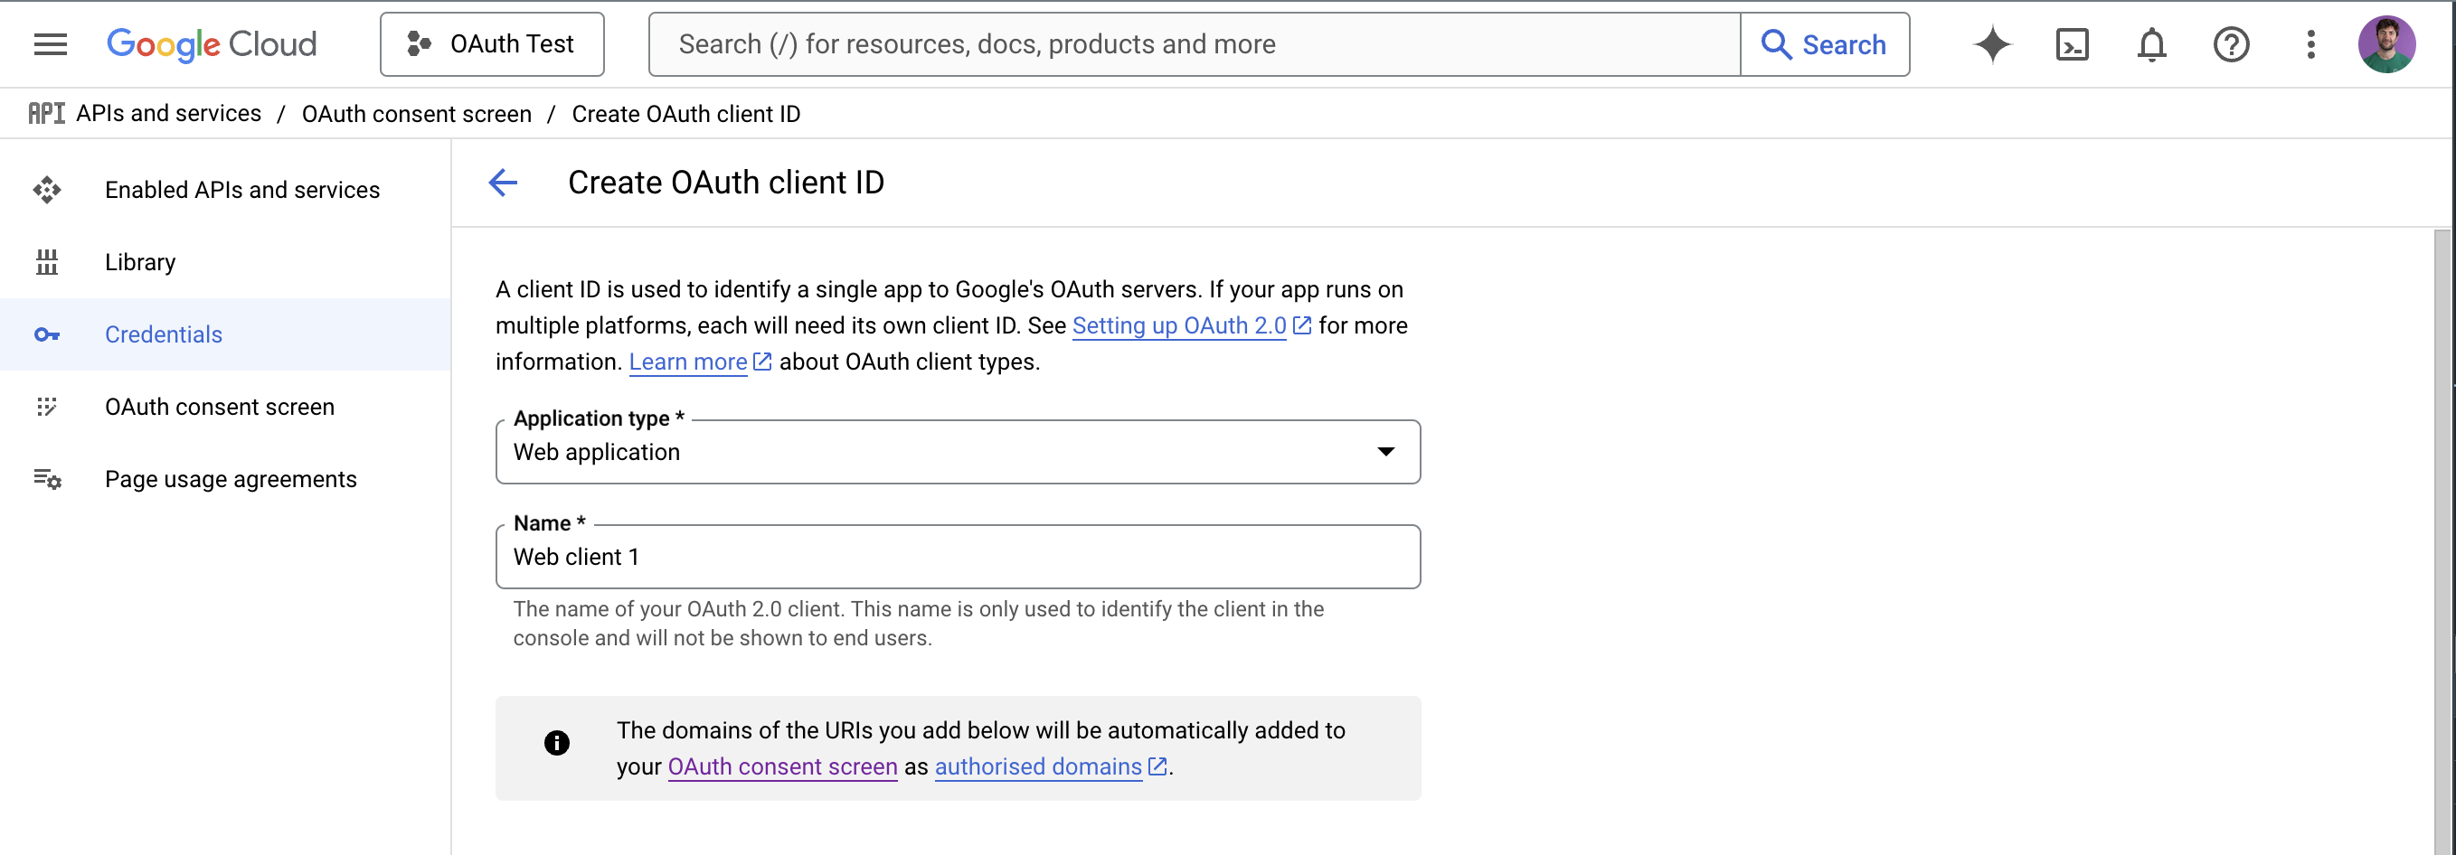Go to APIs and services breadcrumb
The width and height of the screenshot is (2456, 855).
[169, 114]
